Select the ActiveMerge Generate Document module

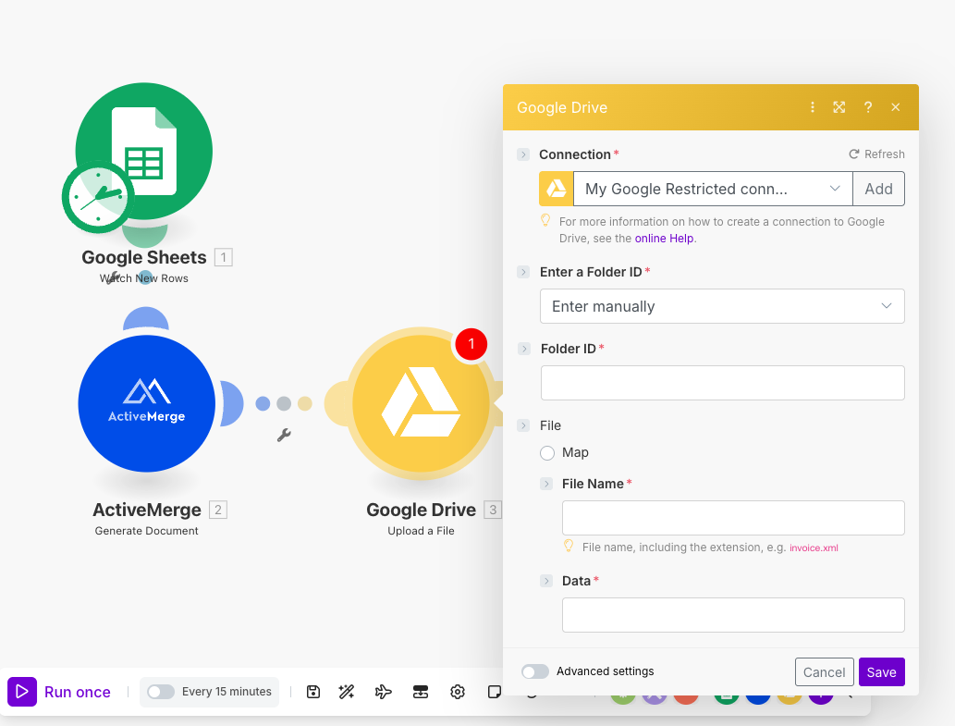146,403
